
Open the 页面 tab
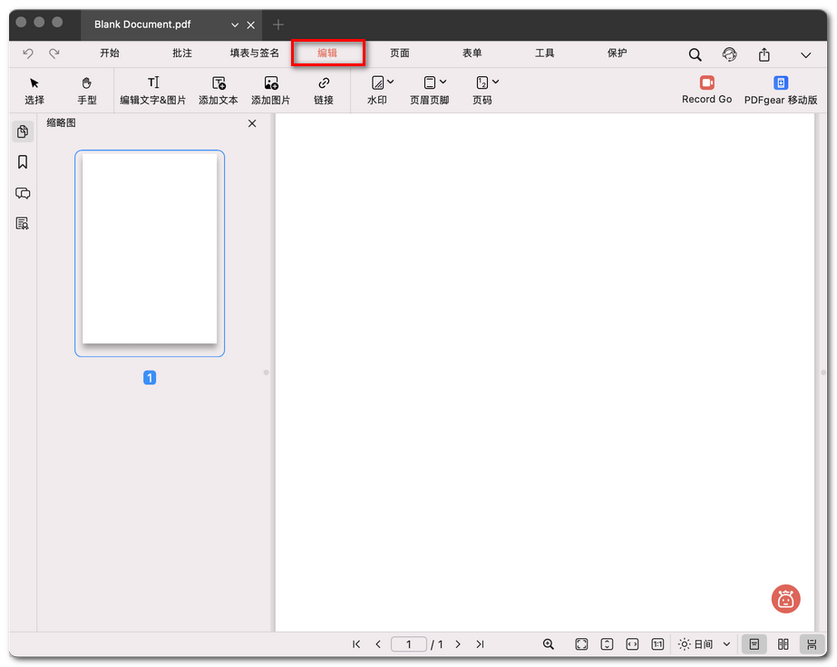coord(400,53)
